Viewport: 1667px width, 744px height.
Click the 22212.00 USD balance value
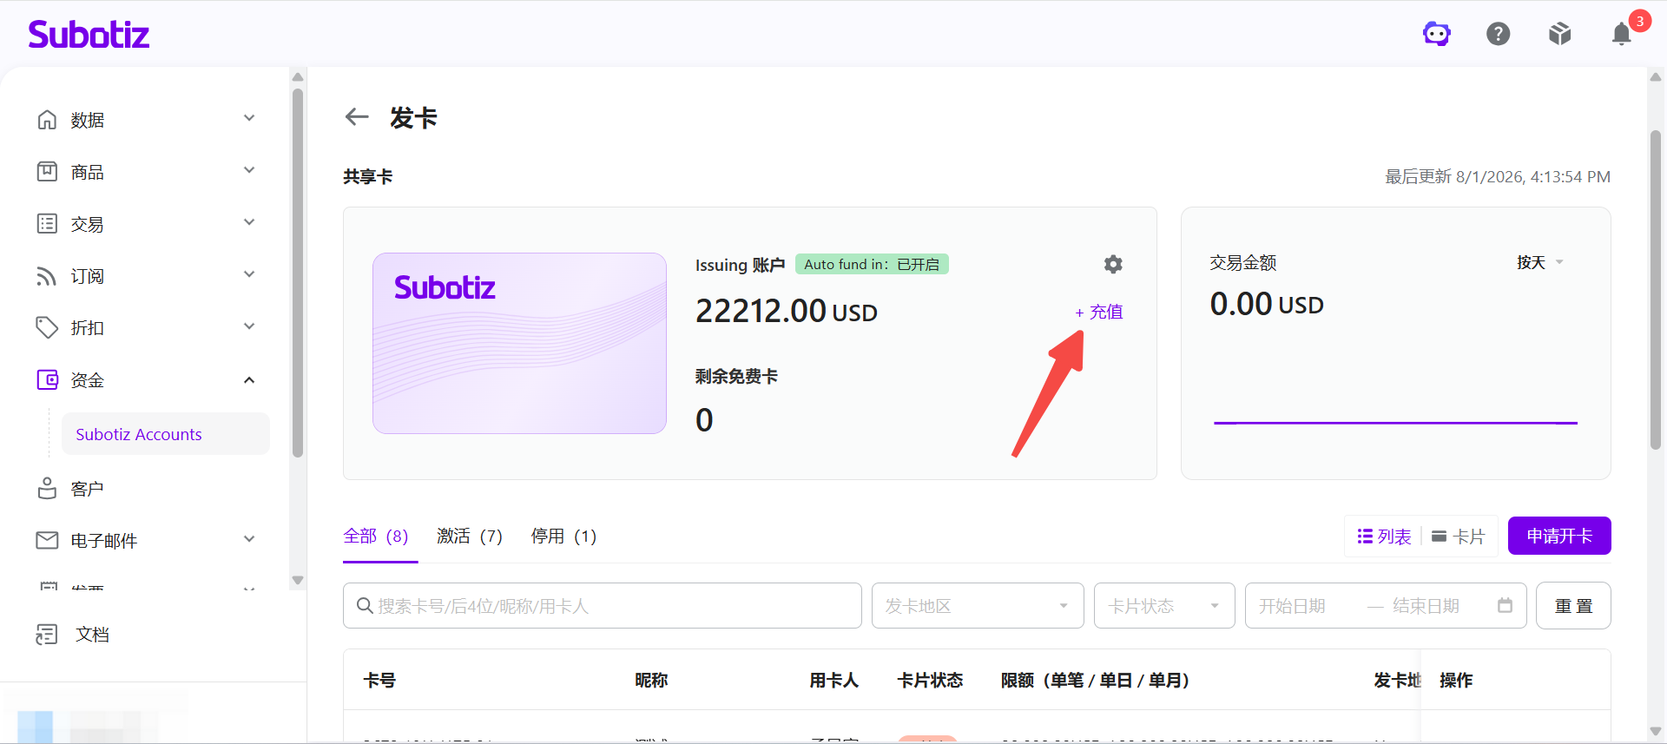point(787,311)
